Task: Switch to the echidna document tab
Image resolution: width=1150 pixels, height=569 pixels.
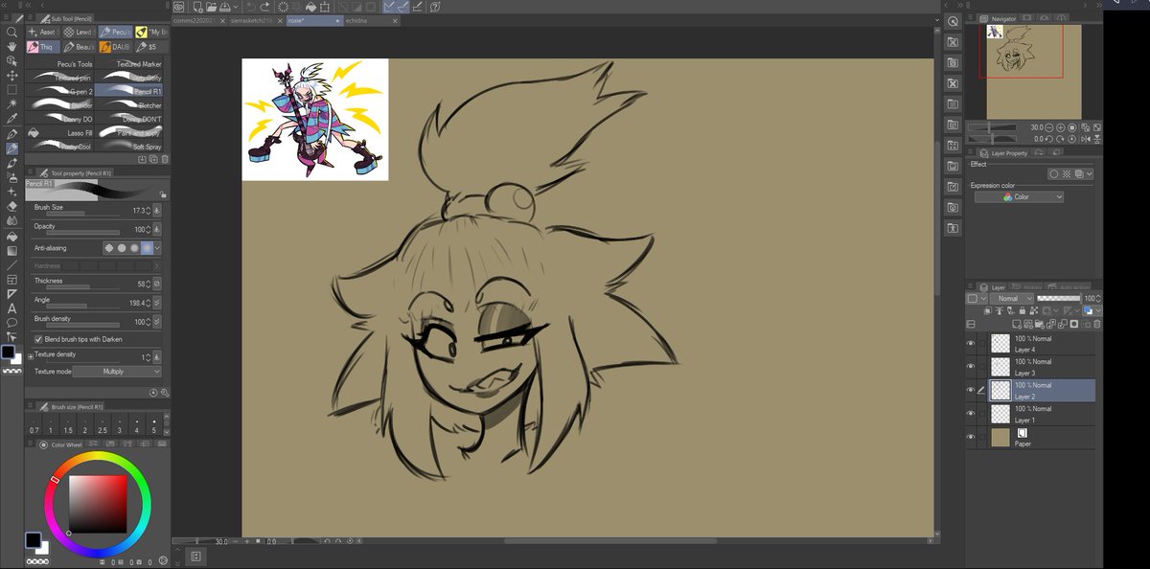Action: (x=373, y=19)
